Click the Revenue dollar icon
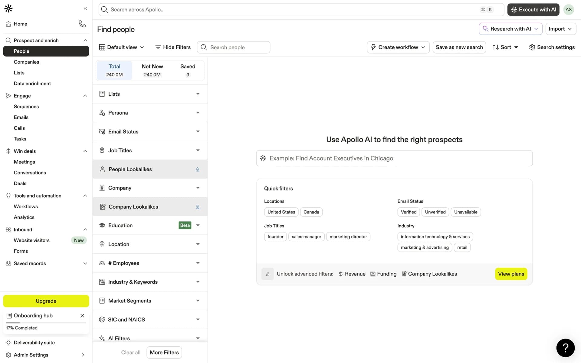This screenshot has width=581, height=363. click(x=341, y=274)
